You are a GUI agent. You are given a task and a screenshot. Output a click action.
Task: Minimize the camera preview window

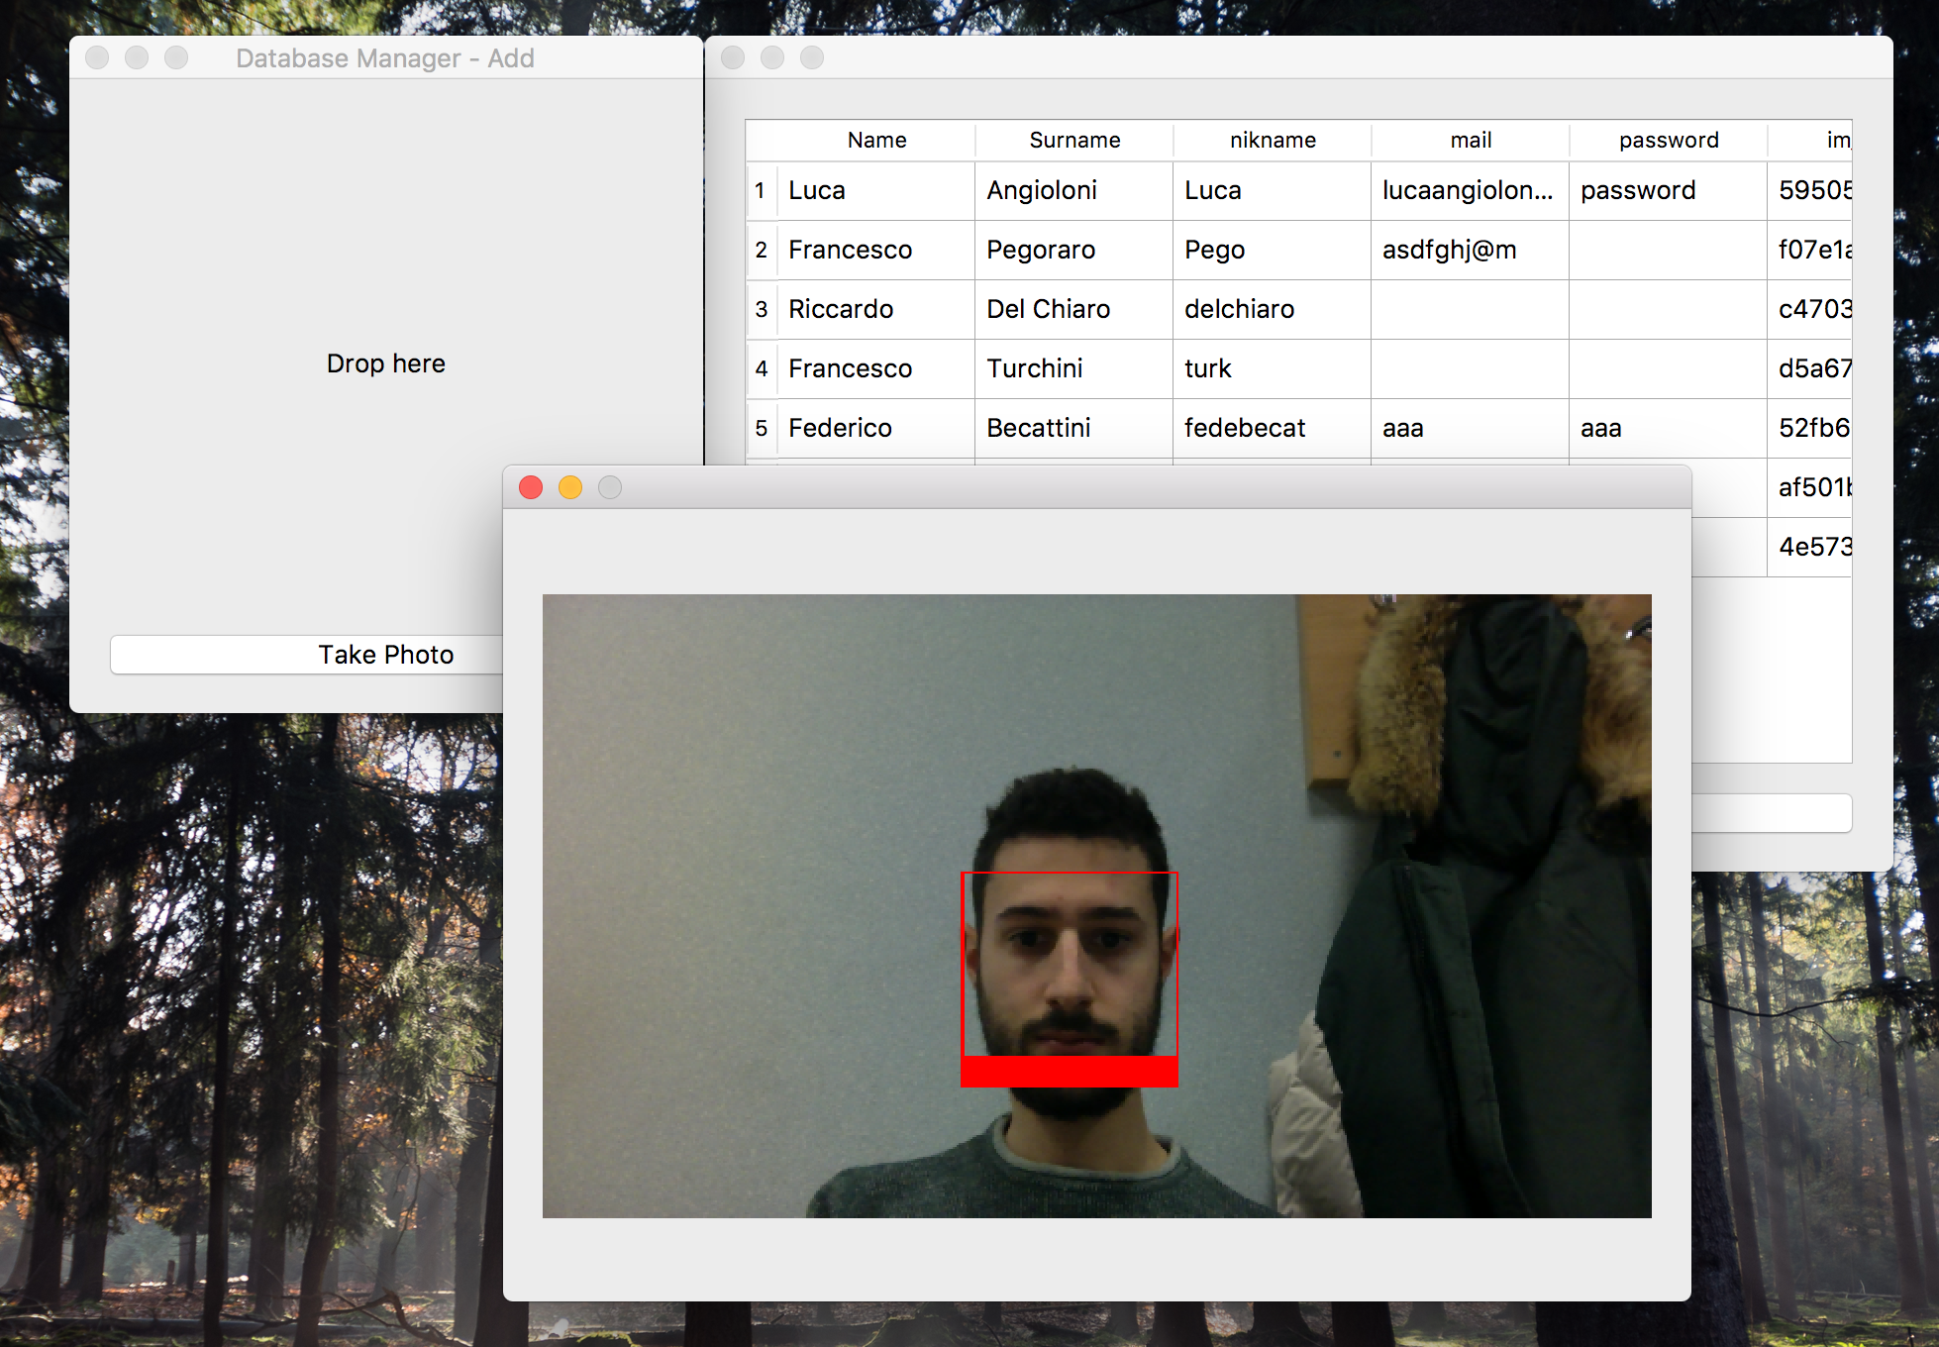pyautogui.click(x=570, y=487)
